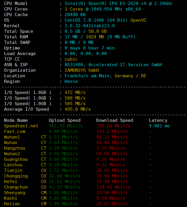The width and height of the screenshot is (187, 207).
Task: Select the Chongqing upload speed 22.68 Mbit/s
Action: pos(65,176)
